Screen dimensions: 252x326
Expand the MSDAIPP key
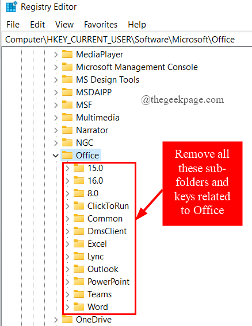(x=56, y=92)
